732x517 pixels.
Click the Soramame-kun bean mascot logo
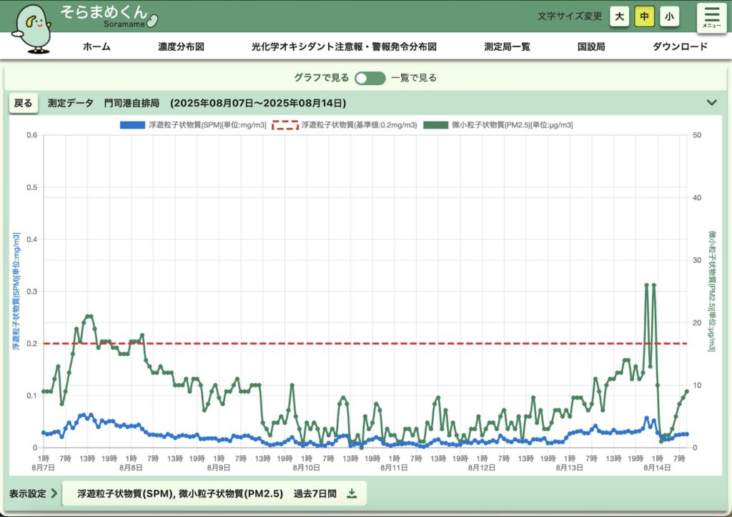(34, 29)
